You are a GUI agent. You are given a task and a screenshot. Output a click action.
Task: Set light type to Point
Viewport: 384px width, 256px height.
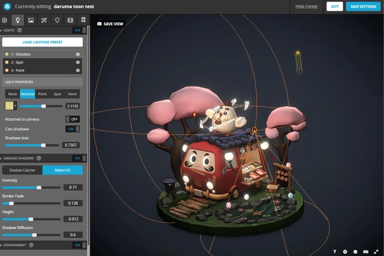click(42, 94)
